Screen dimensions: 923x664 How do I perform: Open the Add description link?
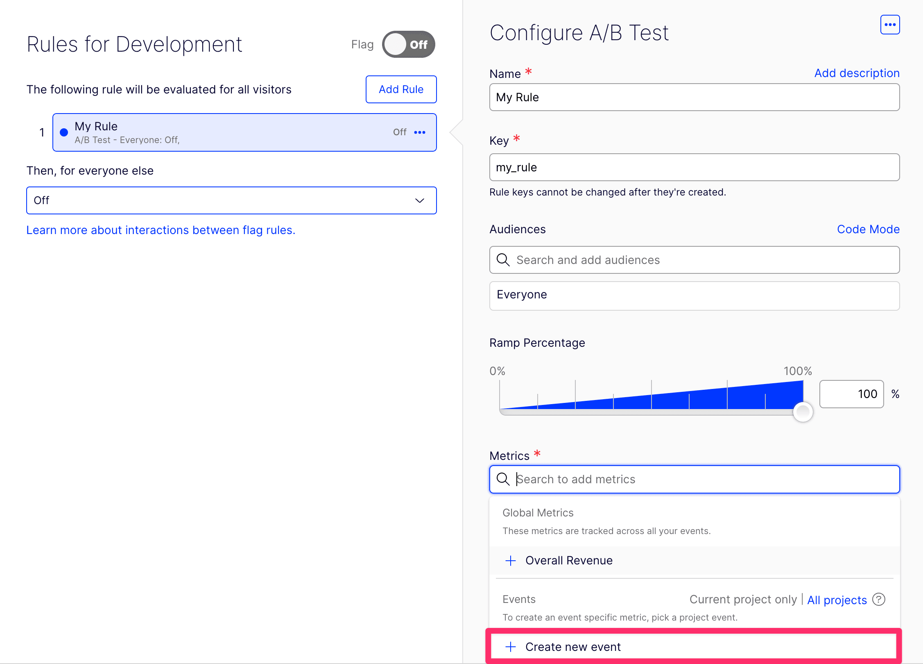coord(857,73)
